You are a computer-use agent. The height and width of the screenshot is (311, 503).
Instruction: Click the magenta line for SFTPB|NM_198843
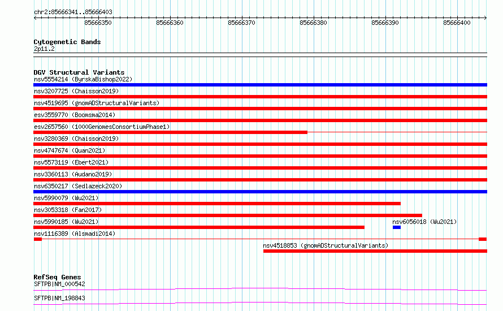[x=260, y=303]
